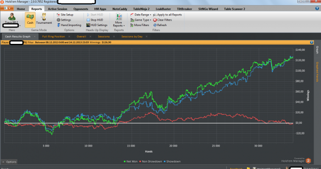Open the Sessions by Day tab
This screenshot has width=321, height=169.
132,37
